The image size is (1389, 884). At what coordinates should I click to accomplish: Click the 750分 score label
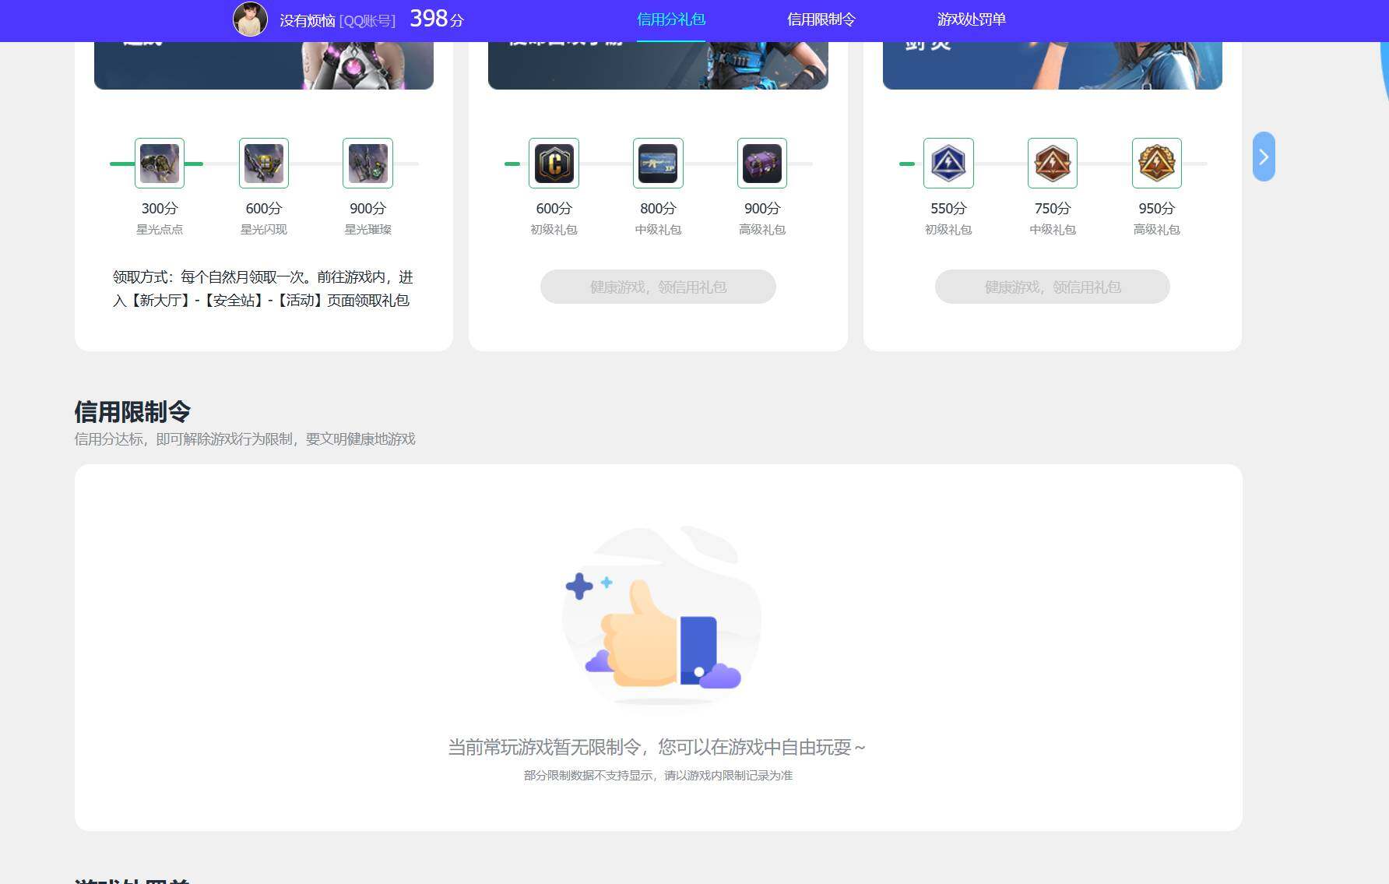(x=1053, y=209)
